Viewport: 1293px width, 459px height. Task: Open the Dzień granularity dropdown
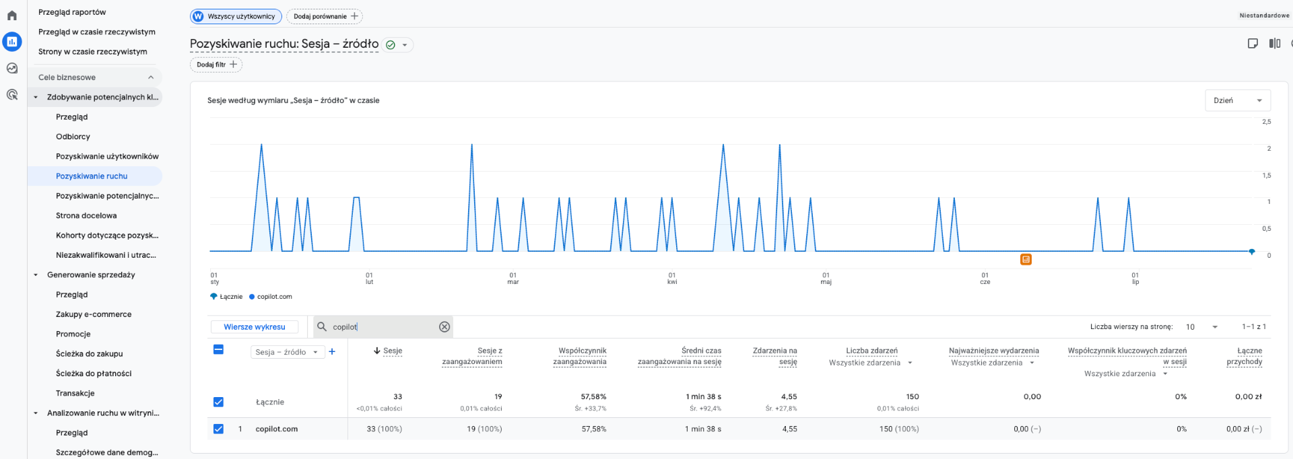click(x=1238, y=100)
